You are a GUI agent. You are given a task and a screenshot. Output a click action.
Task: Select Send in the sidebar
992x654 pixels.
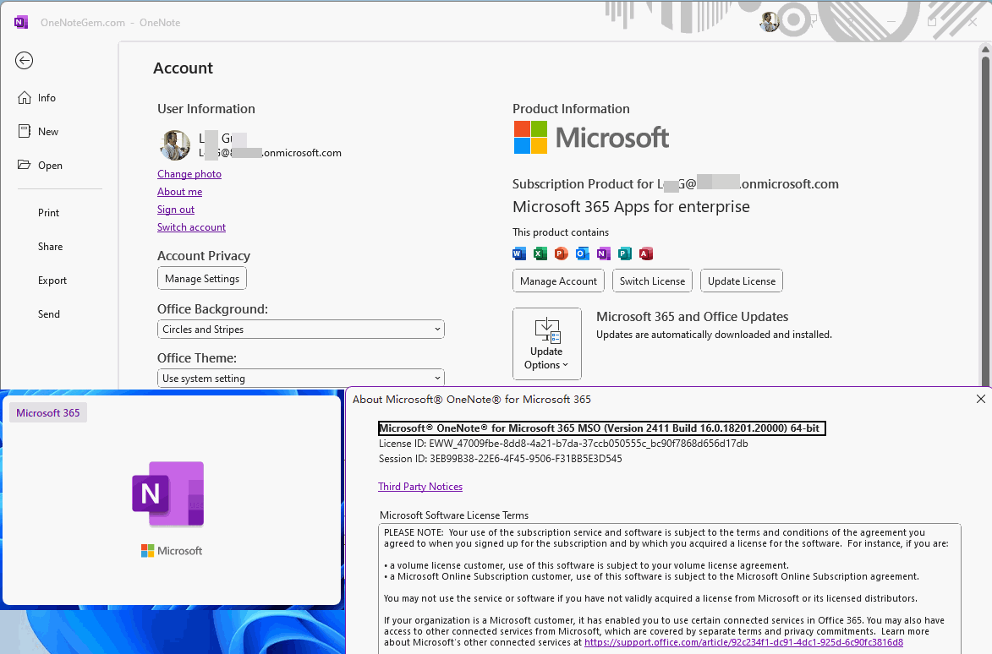point(49,314)
